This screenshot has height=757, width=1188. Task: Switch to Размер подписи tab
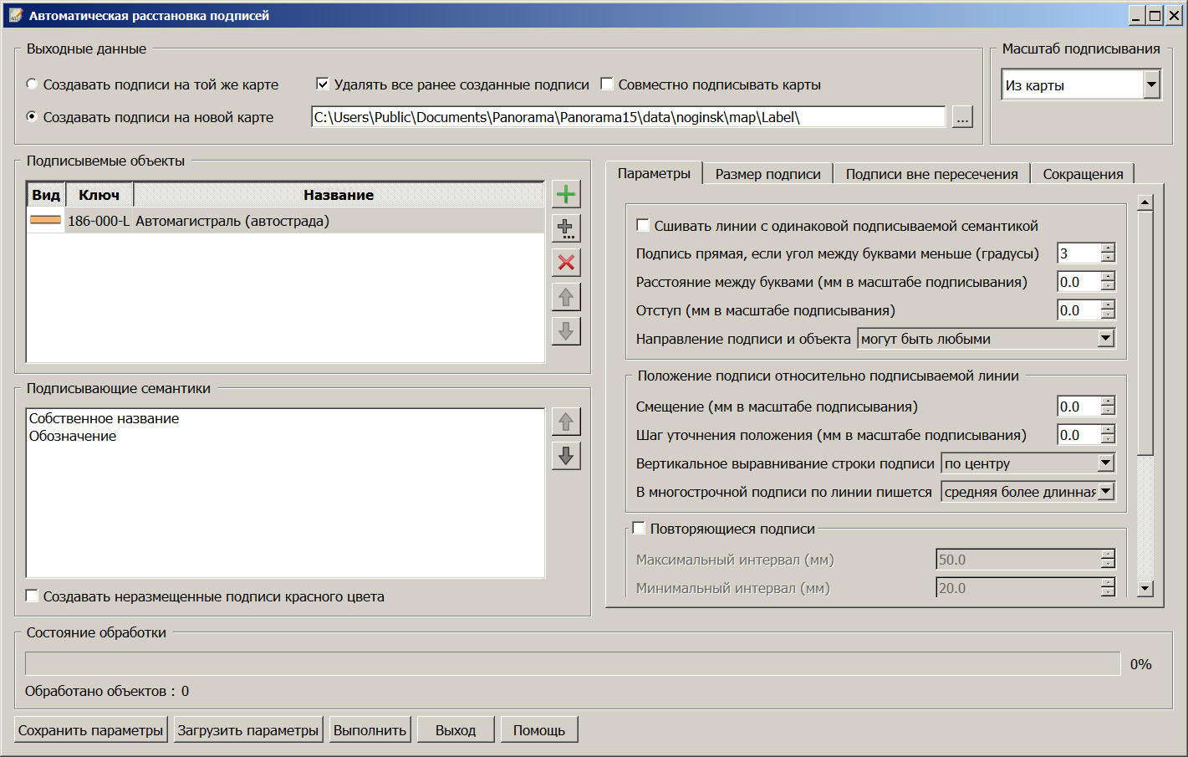767,174
